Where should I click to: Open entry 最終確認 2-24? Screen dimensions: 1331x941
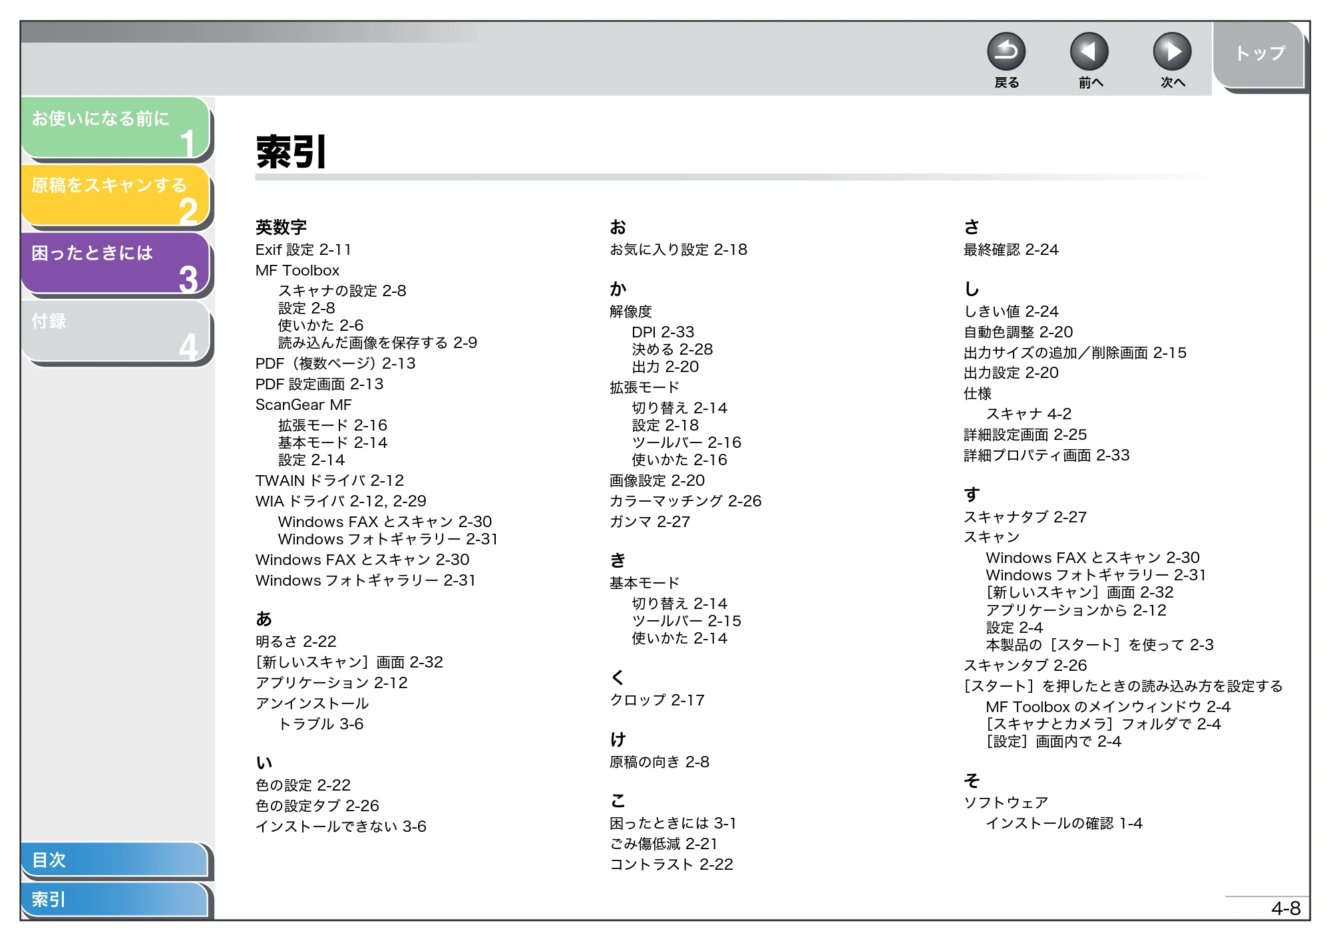[1011, 250]
